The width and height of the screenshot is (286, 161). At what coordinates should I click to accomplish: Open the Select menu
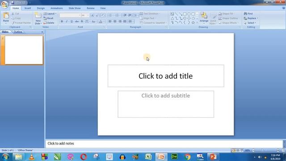[250, 23]
